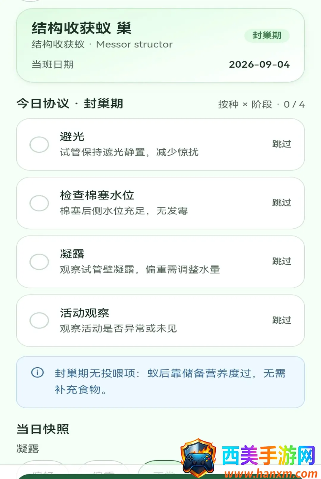Tick the 凝露 task circle

point(39,262)
